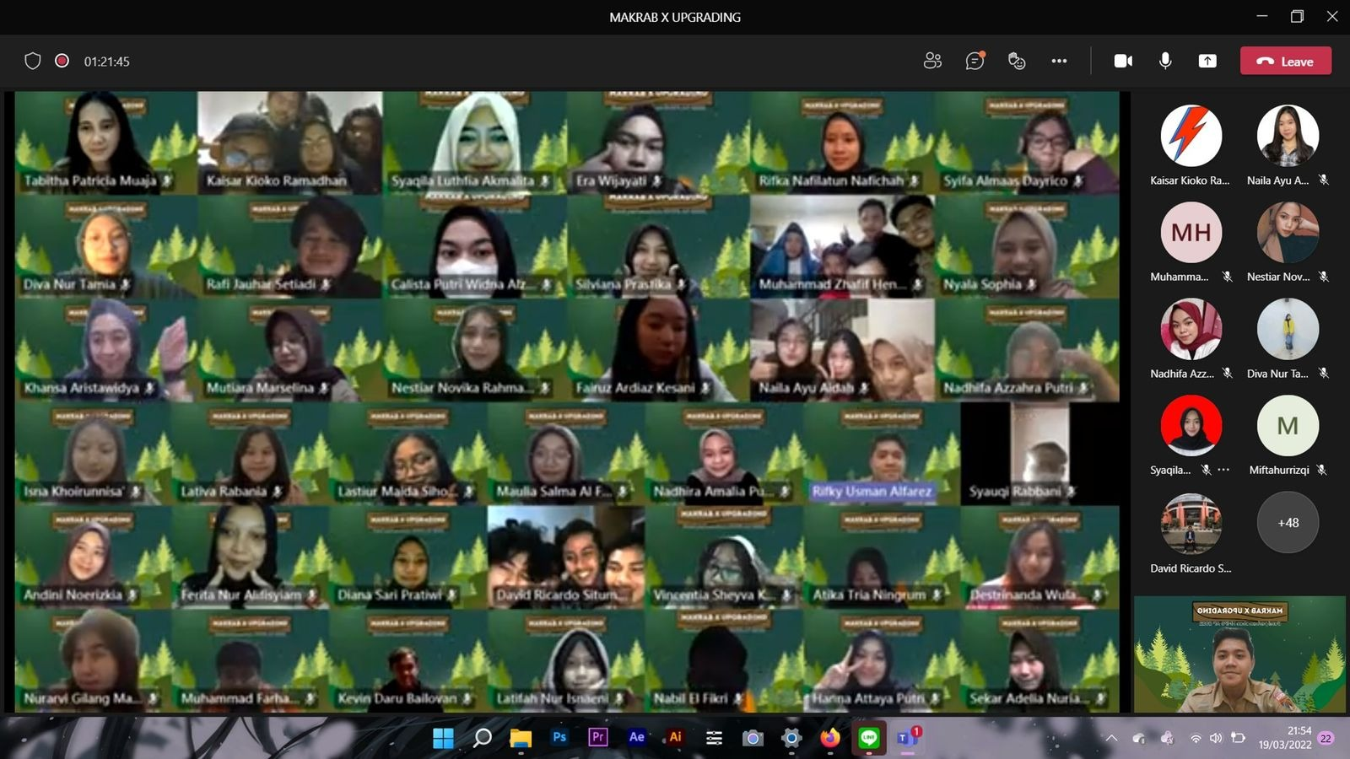Expand the +48 more participants bubble
The height and width of the screenshot is (759, 1350).
coord(1288,523)
